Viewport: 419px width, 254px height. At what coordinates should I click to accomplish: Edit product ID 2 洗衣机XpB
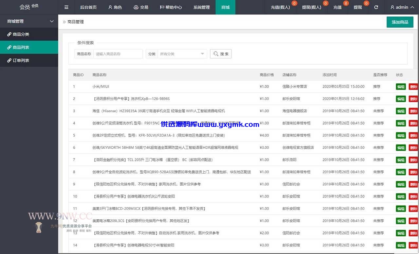coord(401,99)
